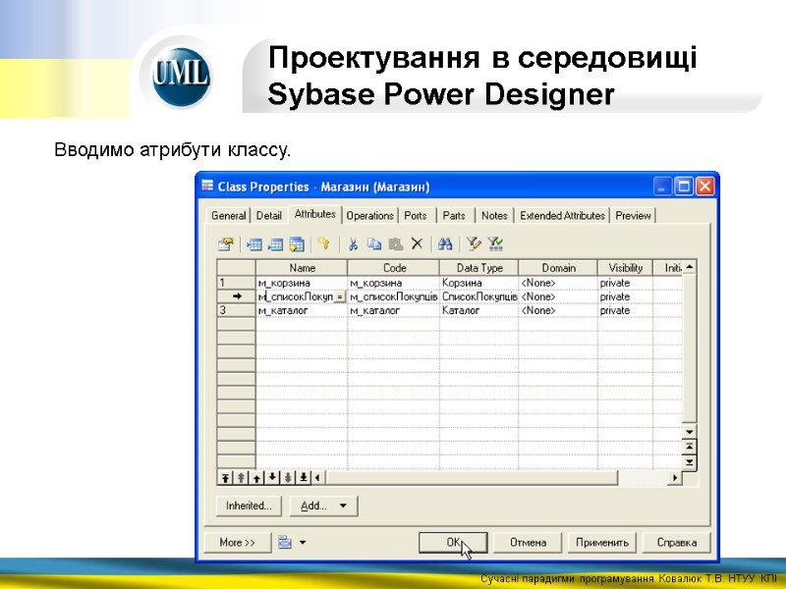Click the printer icon near More >>
The image size is (786, 589).
point(285,541)
